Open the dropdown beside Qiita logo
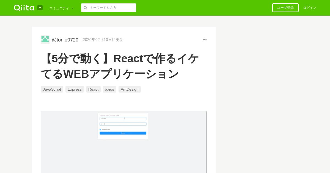The image size is (330, 173). click(40, 8)
